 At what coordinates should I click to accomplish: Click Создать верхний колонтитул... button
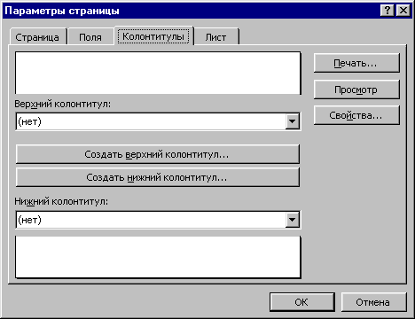pos(158,154)
